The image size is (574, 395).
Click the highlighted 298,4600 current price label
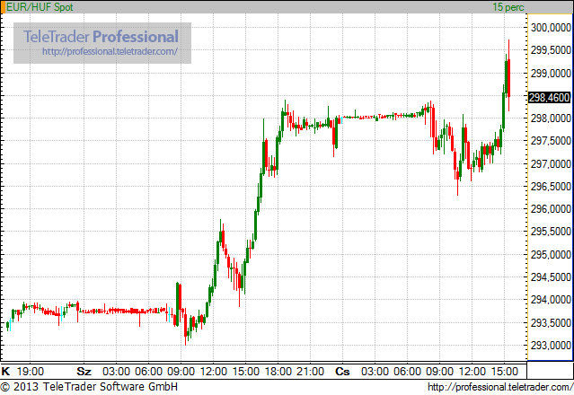pos(550,97)
